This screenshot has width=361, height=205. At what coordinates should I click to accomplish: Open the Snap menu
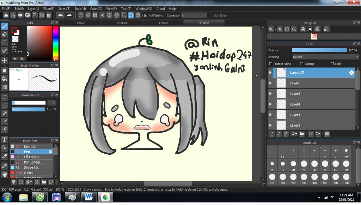[x=80, y=8]
